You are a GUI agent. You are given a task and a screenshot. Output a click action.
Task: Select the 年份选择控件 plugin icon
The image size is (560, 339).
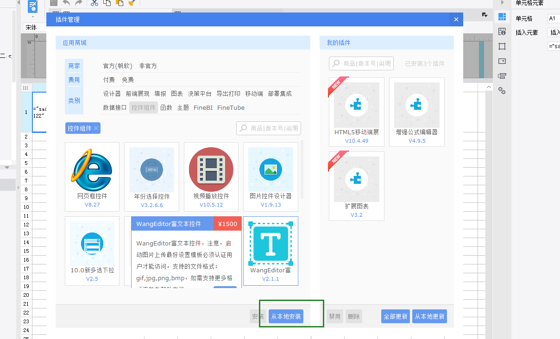click(x=151, y=169)
